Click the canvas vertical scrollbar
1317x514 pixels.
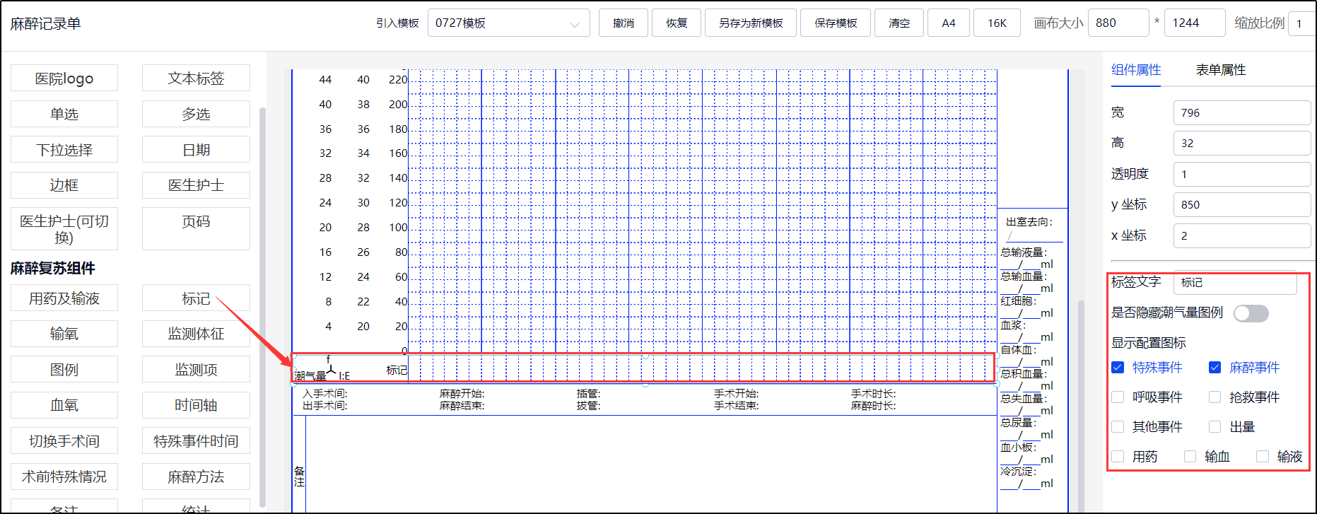1080,407
